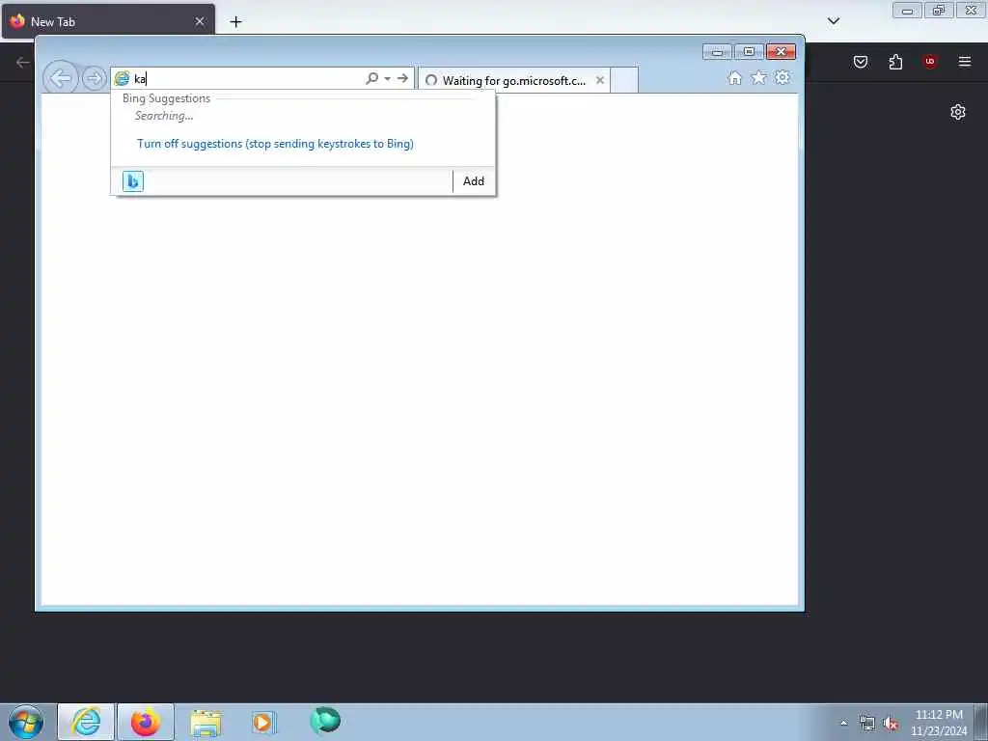
Task: Expand the Firefox list all tabs chevron
Action: coord(834,21)
